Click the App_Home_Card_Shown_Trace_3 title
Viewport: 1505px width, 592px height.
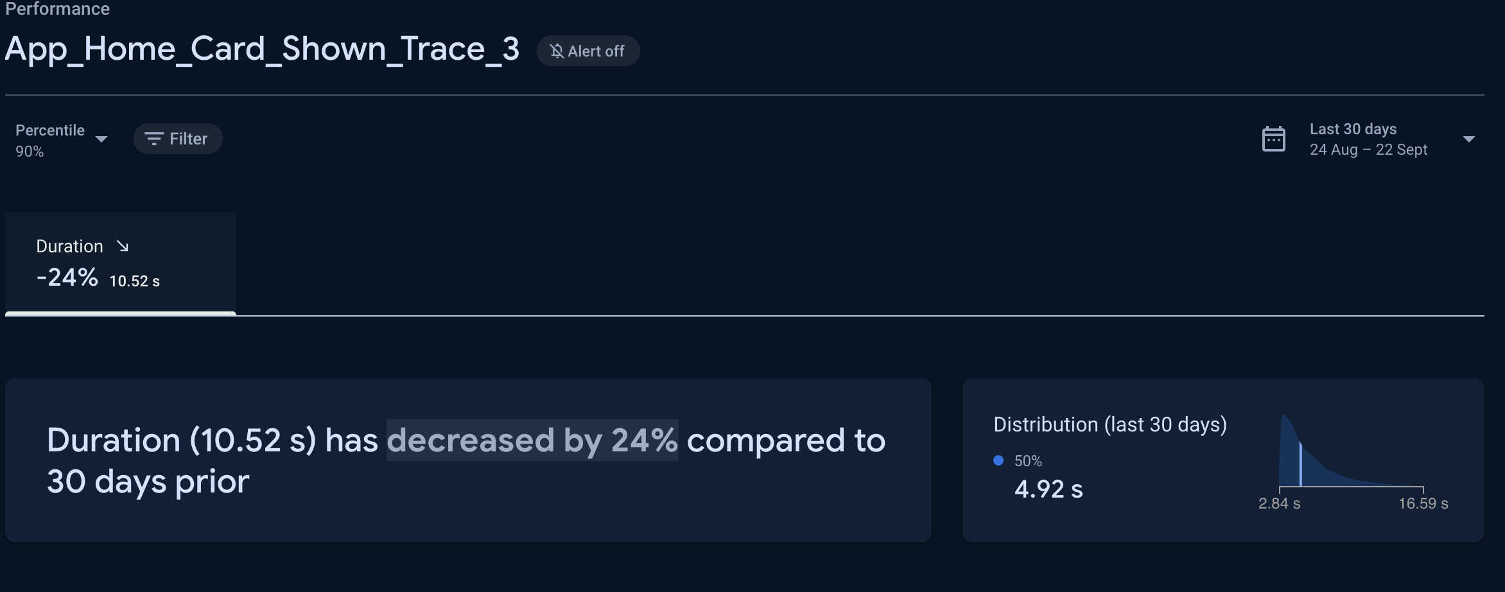point(262,49)
